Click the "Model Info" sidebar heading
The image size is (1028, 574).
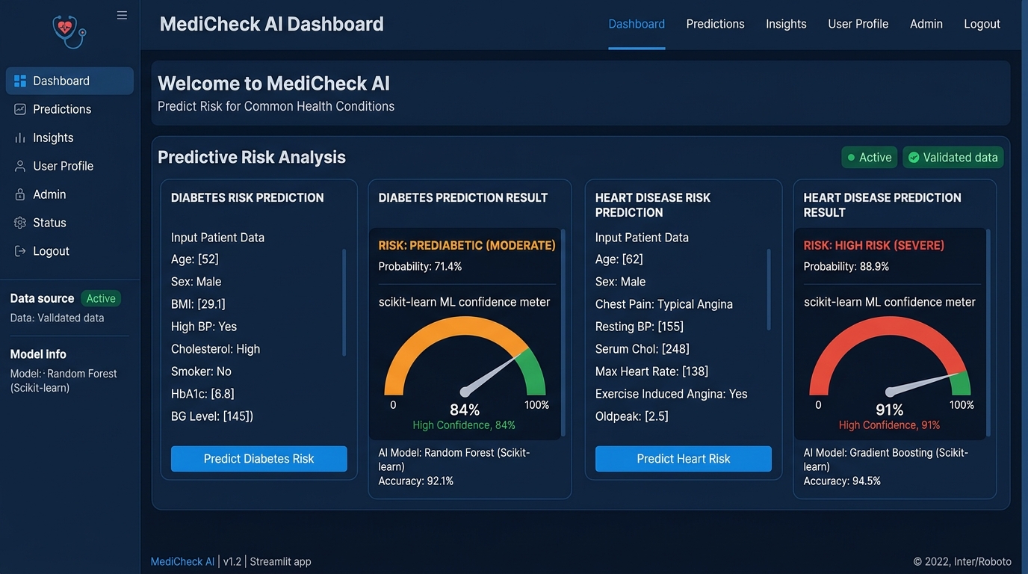tap(38, 354)
